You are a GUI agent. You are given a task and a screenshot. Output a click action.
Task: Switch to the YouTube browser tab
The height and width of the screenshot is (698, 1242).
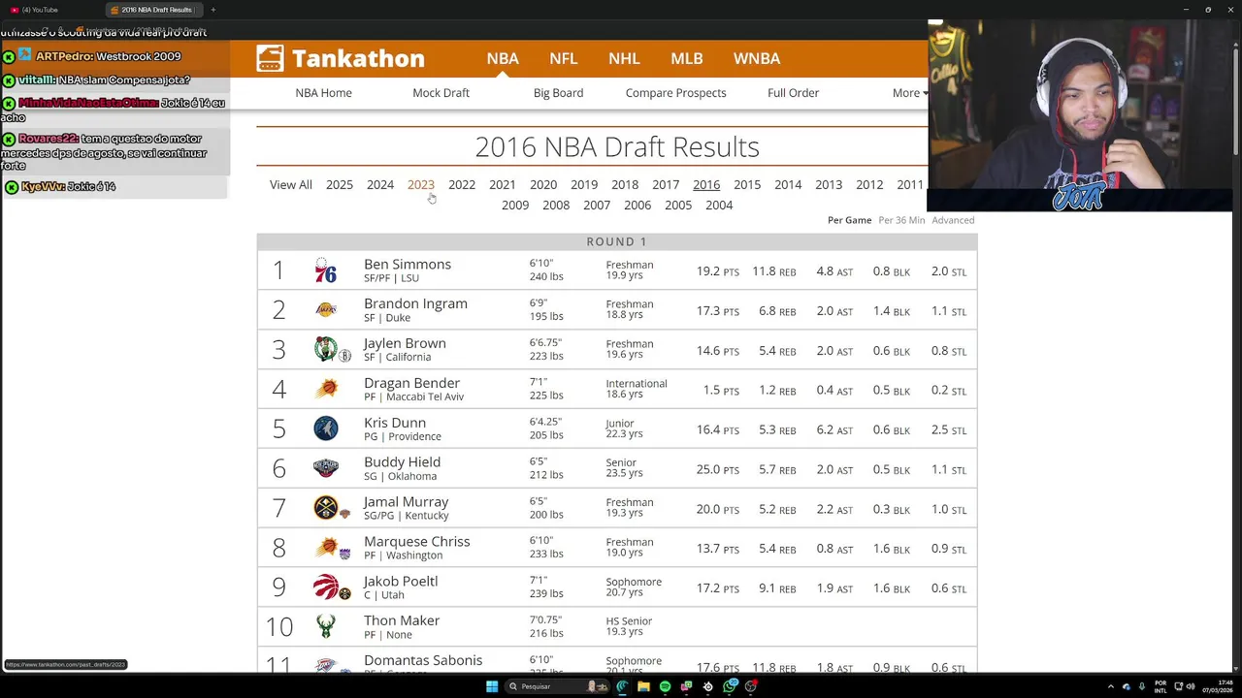click(x=52, y=10)
